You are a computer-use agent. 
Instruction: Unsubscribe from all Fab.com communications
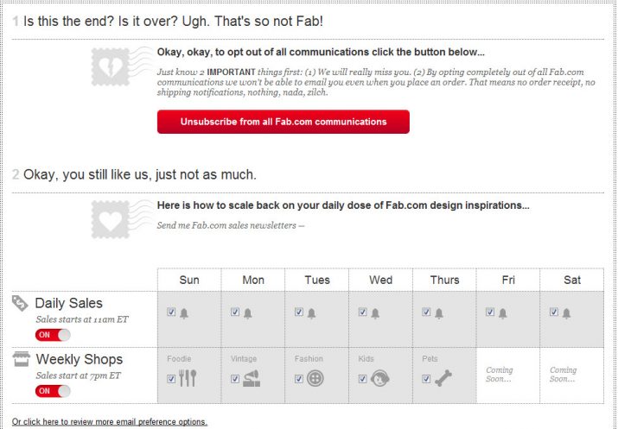click(283, 122)
